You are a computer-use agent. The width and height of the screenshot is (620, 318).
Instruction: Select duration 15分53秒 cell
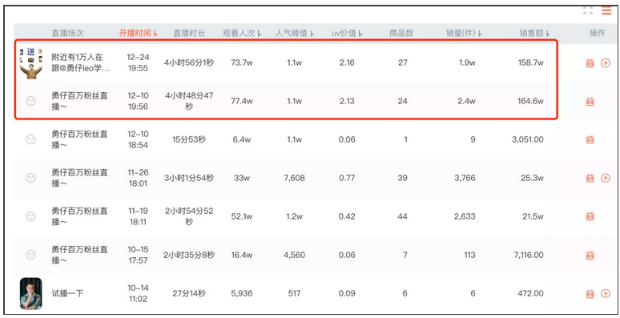click(x=189, y=139)
